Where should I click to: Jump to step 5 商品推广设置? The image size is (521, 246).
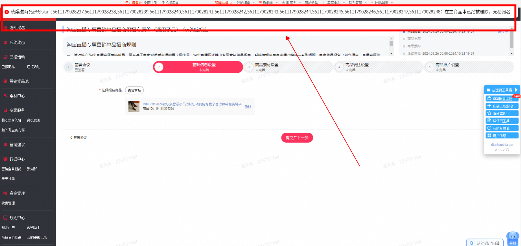(x=468, y=67)
